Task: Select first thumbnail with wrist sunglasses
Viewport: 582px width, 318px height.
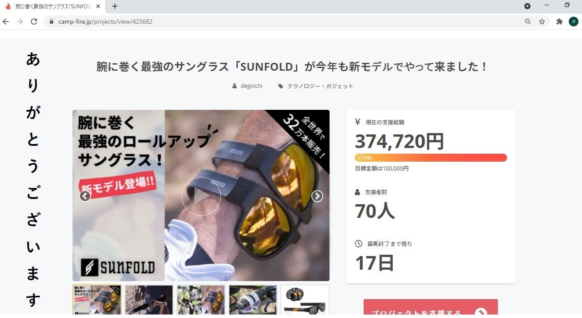Action: 97,300
